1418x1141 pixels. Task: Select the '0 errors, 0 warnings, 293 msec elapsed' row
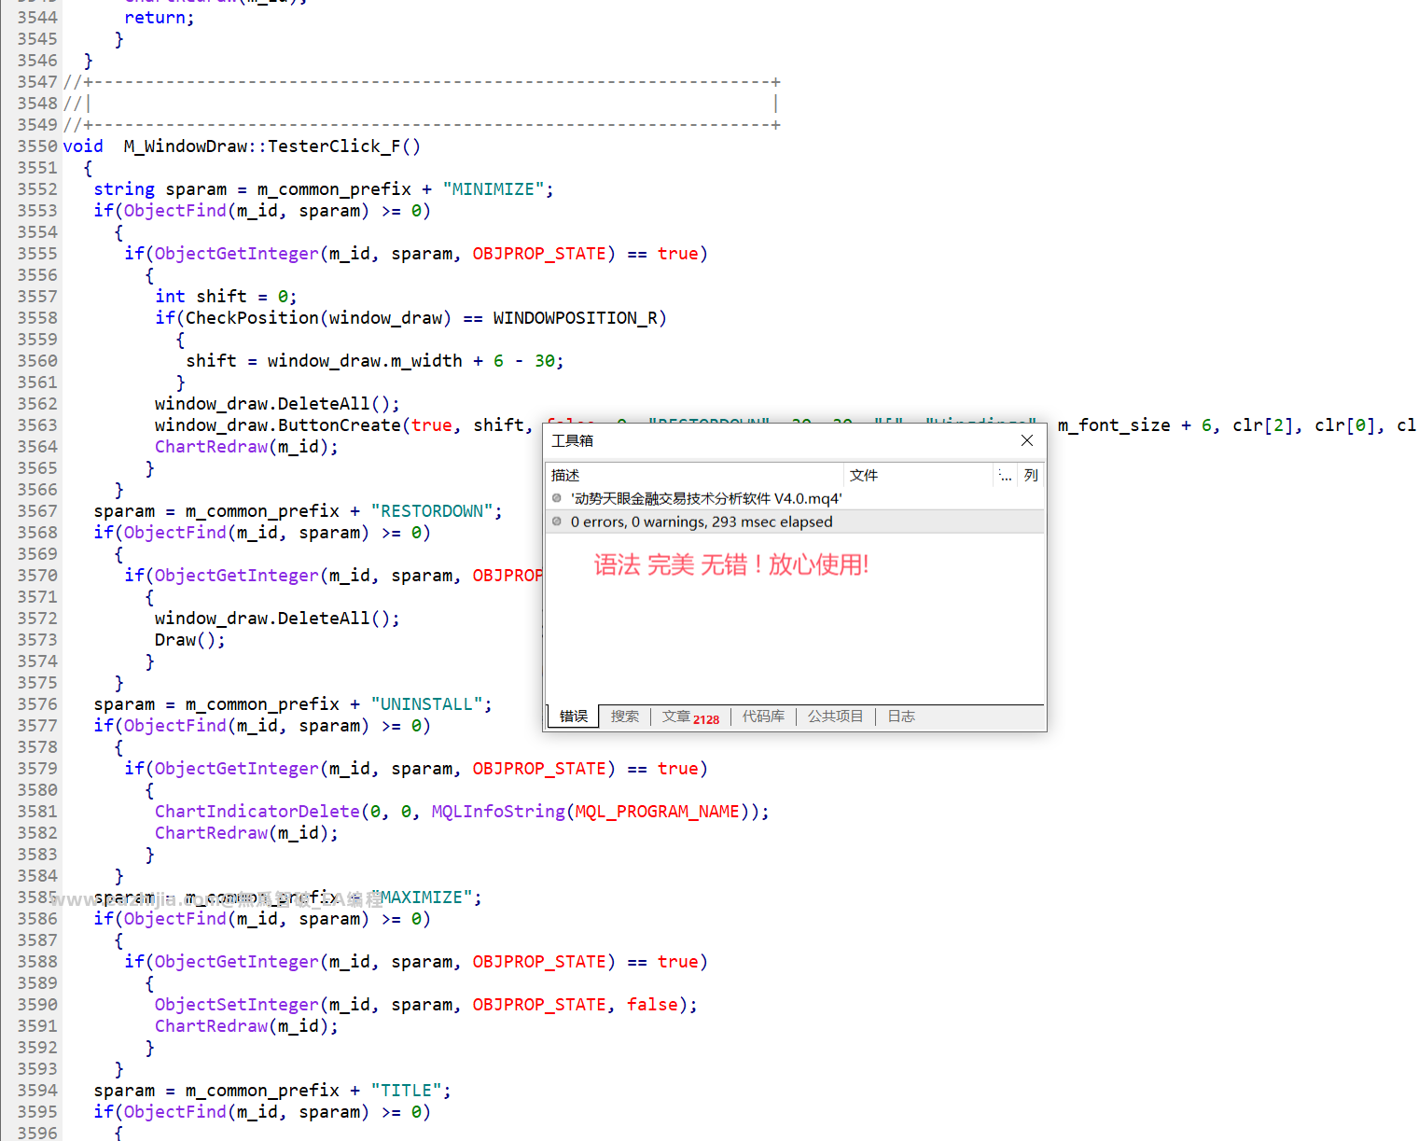click(794, 522)
